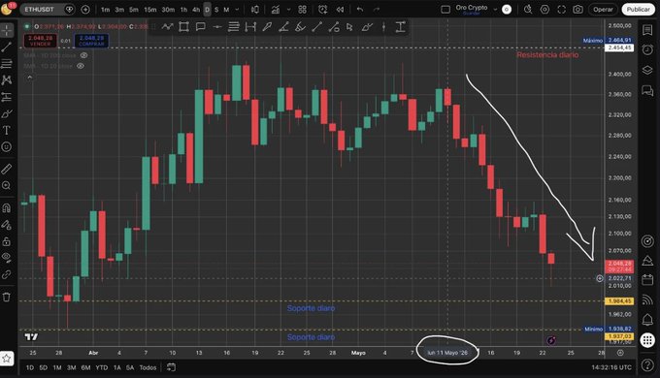Click the VENDER sell button

click(41, 41)
